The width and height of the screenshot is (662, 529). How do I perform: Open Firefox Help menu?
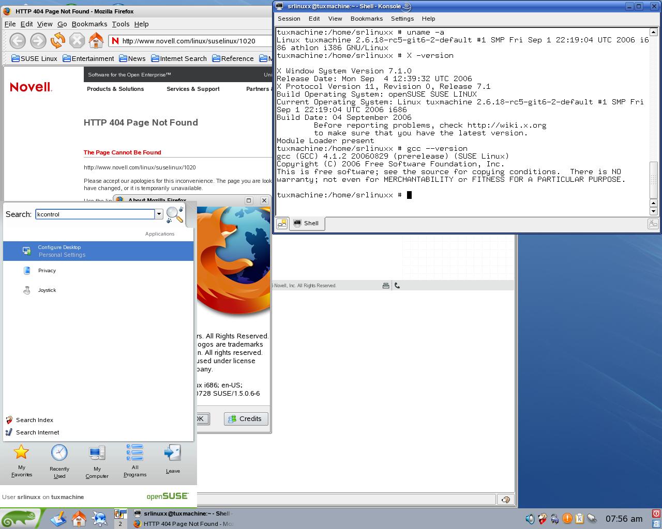141,24
